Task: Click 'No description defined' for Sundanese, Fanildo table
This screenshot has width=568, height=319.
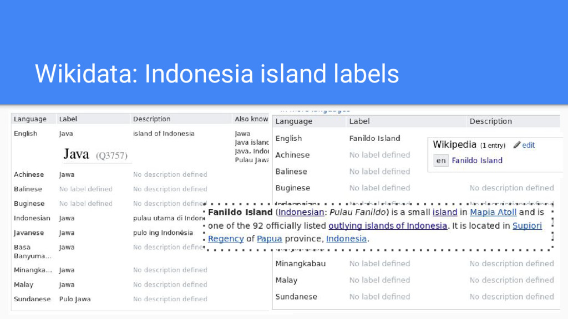Action: point(512,297)
